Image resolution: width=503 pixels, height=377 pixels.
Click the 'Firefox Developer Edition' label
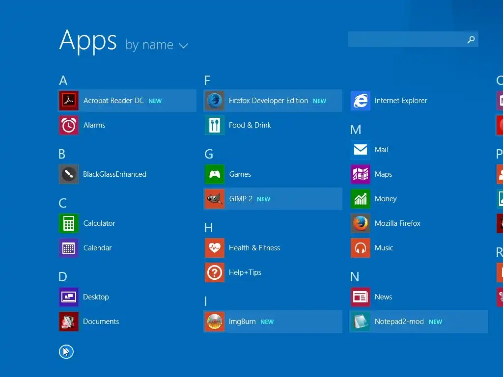[268, 101]
